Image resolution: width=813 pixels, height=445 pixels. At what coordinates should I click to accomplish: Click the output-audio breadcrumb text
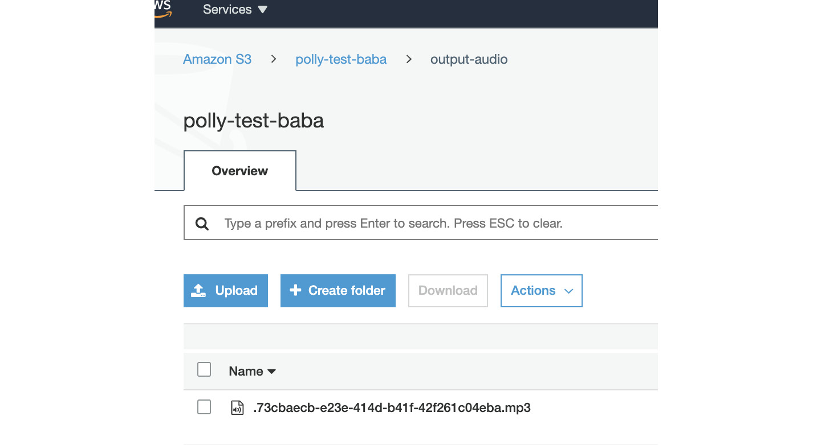(x=469, y=59)
